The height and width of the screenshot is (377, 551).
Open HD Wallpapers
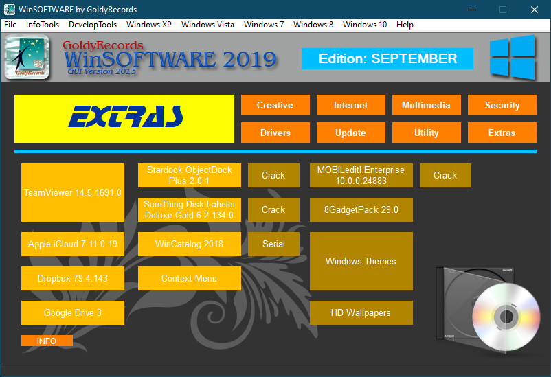pos(361,312)
